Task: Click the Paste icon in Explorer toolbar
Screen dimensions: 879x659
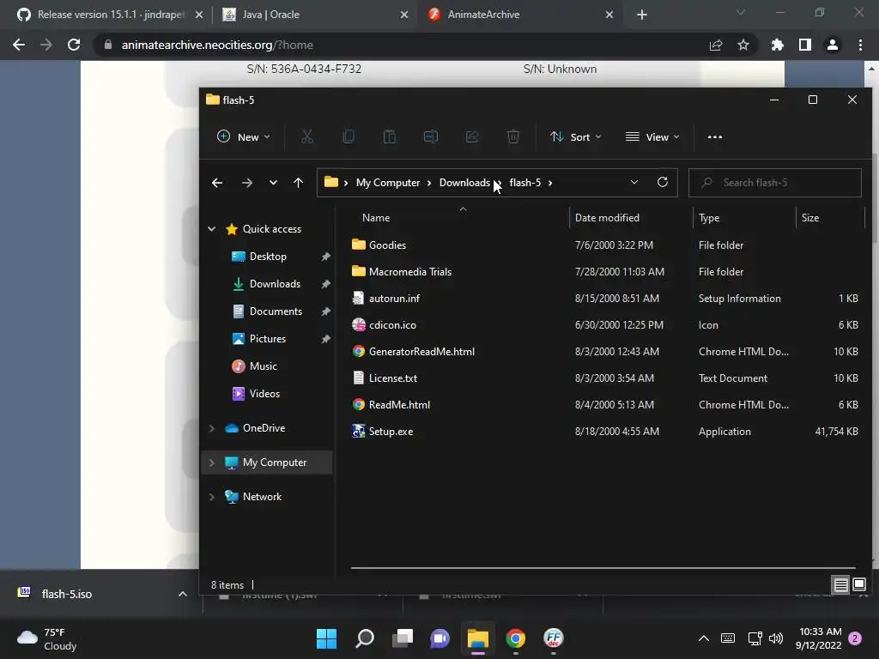Action: [x=389, y=136]
